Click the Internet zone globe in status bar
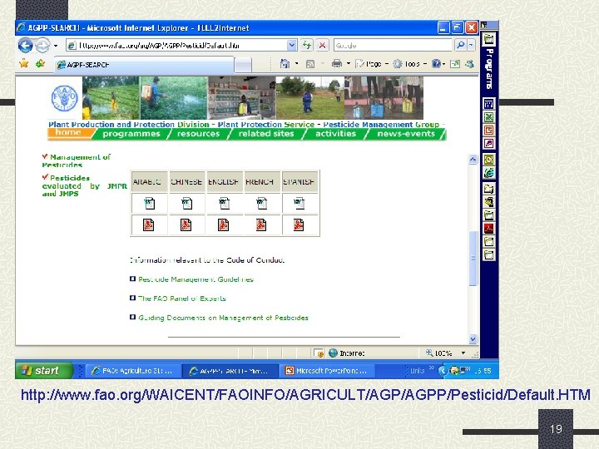The image size is (599, 449). coord(333,353)
